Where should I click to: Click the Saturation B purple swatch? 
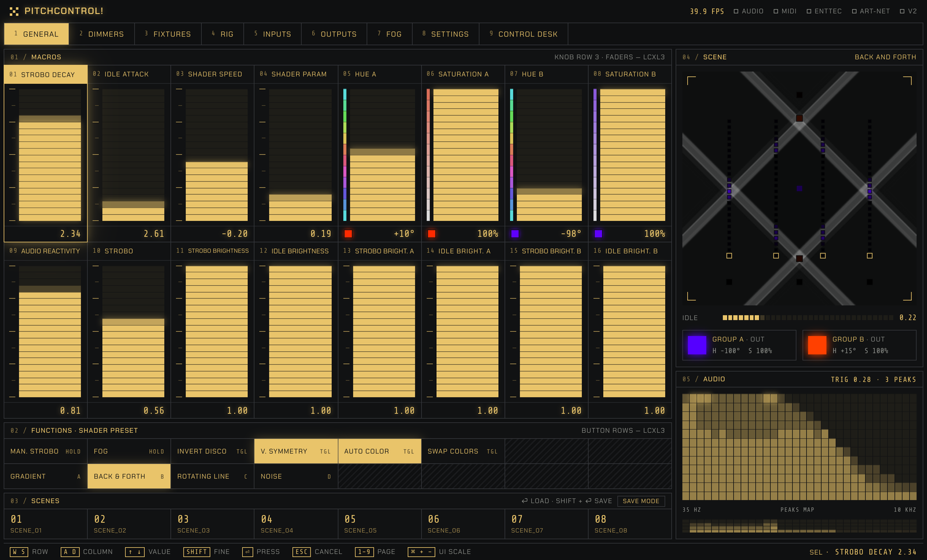[x=598, y=234]
